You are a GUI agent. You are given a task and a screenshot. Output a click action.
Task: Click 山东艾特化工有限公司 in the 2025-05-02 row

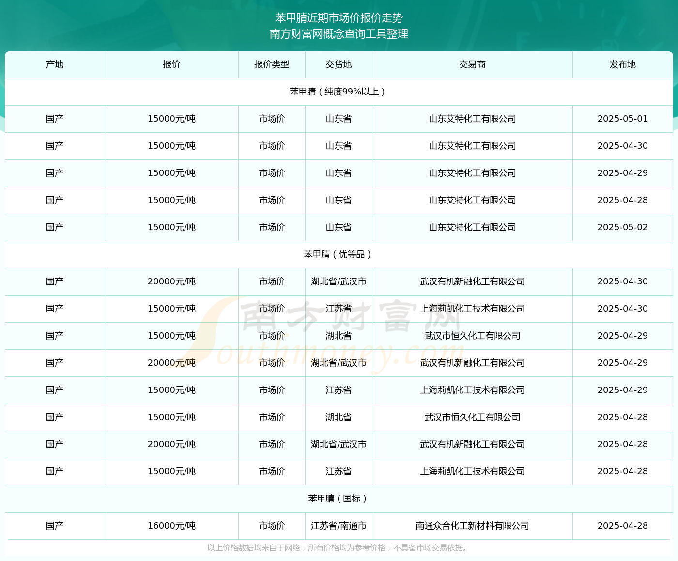coord(472,227)
